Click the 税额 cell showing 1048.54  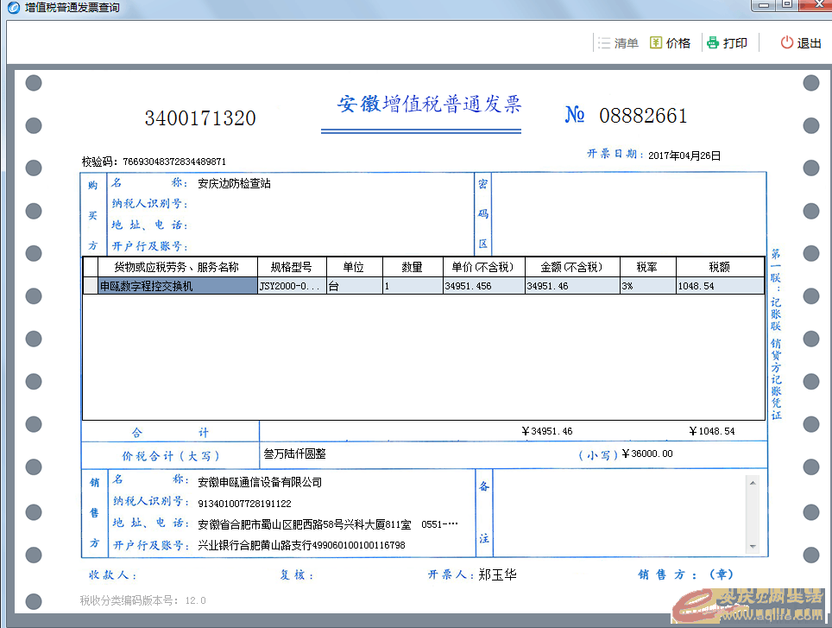click(719, 286)
